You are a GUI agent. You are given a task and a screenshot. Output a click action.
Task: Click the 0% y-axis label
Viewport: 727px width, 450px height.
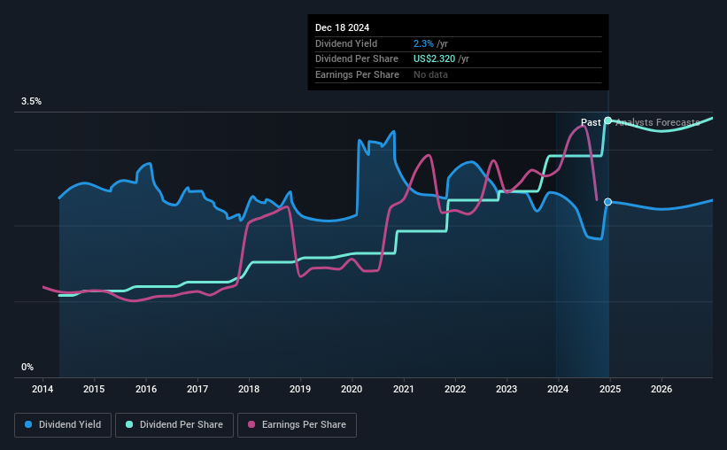tap(27, 367)
